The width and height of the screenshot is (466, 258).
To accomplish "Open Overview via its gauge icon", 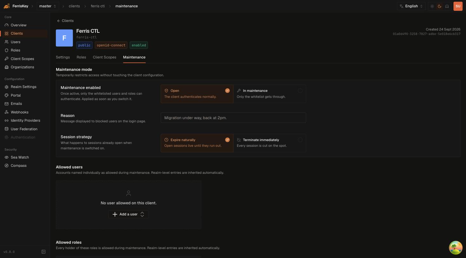I will tap(6, 25).
